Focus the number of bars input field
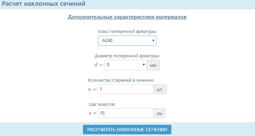The image size is (255, 136). (x=125, y=89)
